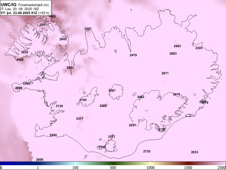Click the legend label 2500
The width and height of the screenshot is (226, 170).
(222, 168)
